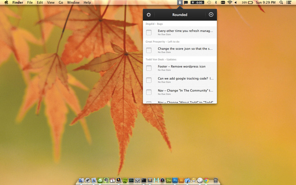Viewport: 296px width, 185px height.
Task: Open the View menu
Action: (51, 3)
